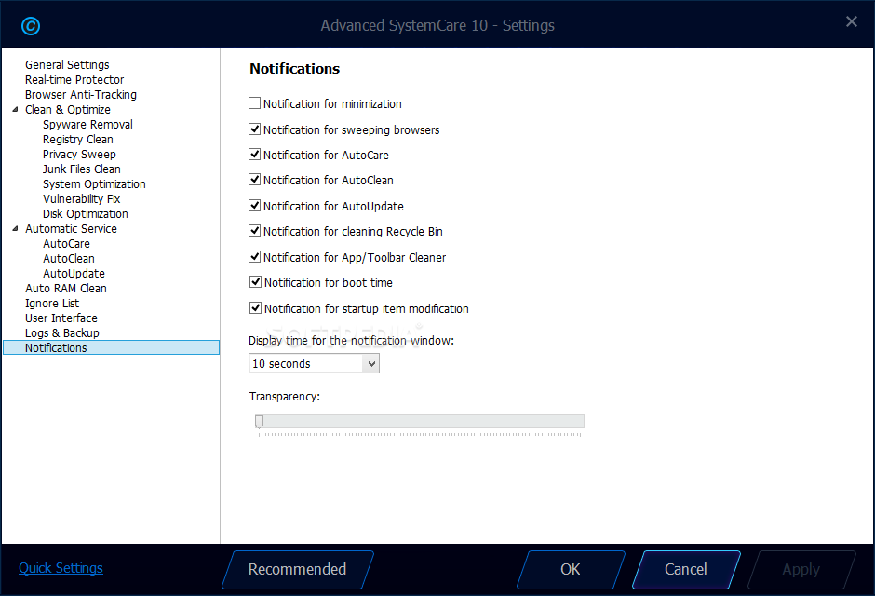The width and height of the screenshot is (875, 596).
Task: Click the Transparency slider handle
Action: click(x=259, y=421)
